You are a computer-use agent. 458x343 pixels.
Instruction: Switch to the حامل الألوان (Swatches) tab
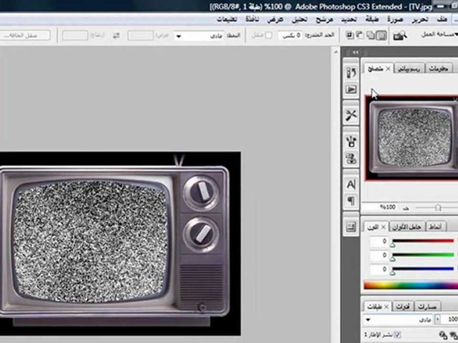click(x=406, y=227)
